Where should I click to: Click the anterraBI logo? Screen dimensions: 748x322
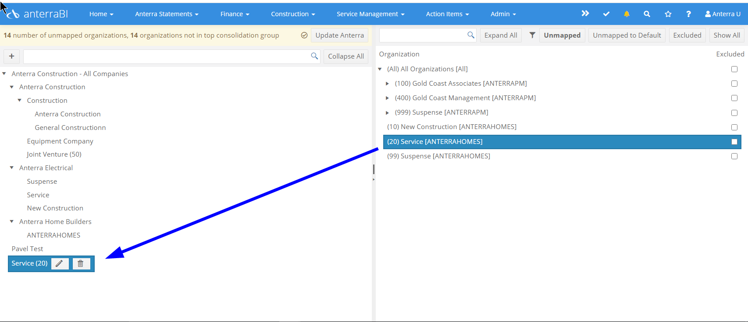pos(37,14)
